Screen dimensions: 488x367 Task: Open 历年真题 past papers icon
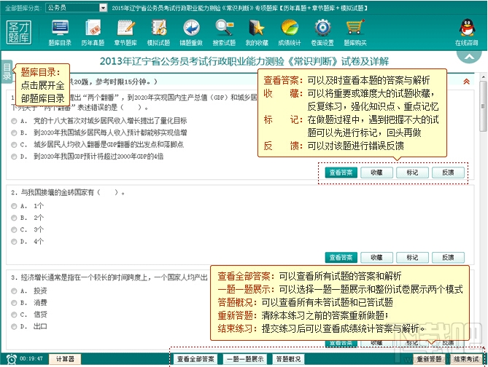[x=93, y=32]
